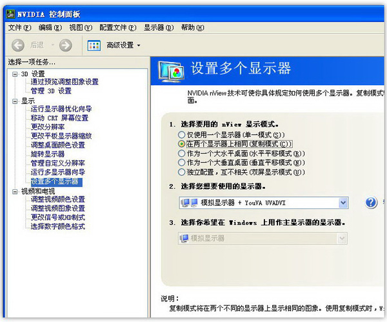Open the 高级设置 dropdown arrow
Screen dimensions: 387x322
point(139,45)
